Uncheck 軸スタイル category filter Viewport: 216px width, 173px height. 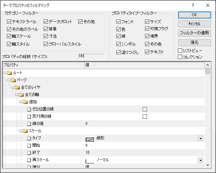pyautogui.click(x=9, y=44)
